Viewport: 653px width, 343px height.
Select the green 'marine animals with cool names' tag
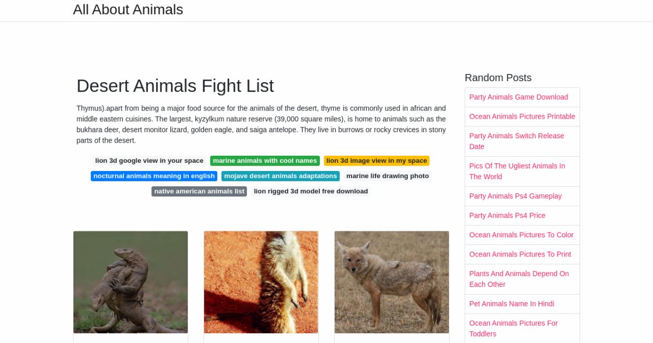click(265, 161)
